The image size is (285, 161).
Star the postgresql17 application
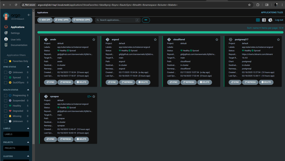coord(278,40)
